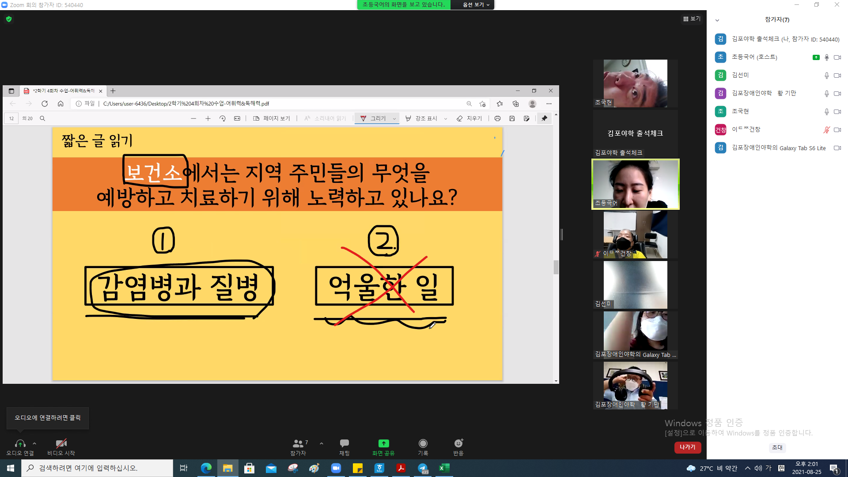This screenshot has height=477, width=848.
Task: Click the PDF zoom out minus icon
Action: click(193, 118)
